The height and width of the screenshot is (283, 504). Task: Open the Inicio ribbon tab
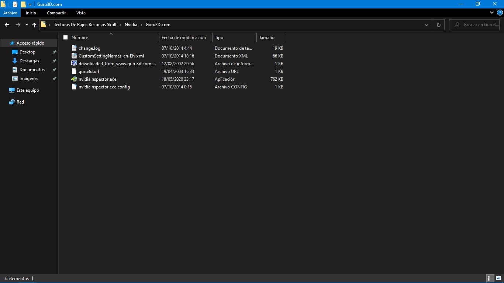click(31, 13)
